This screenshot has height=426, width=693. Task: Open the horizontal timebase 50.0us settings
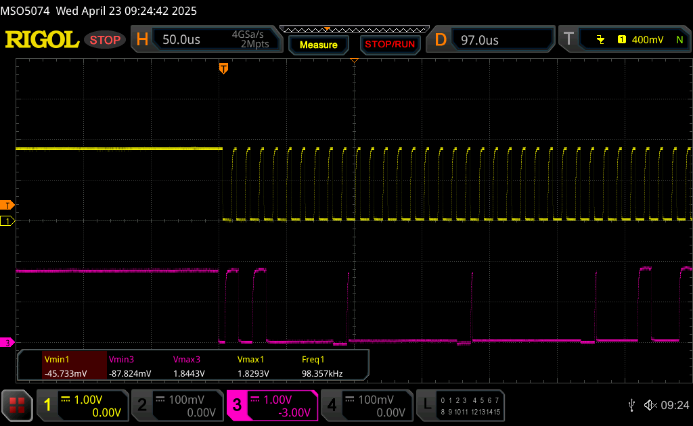click(x=207, y=39)
